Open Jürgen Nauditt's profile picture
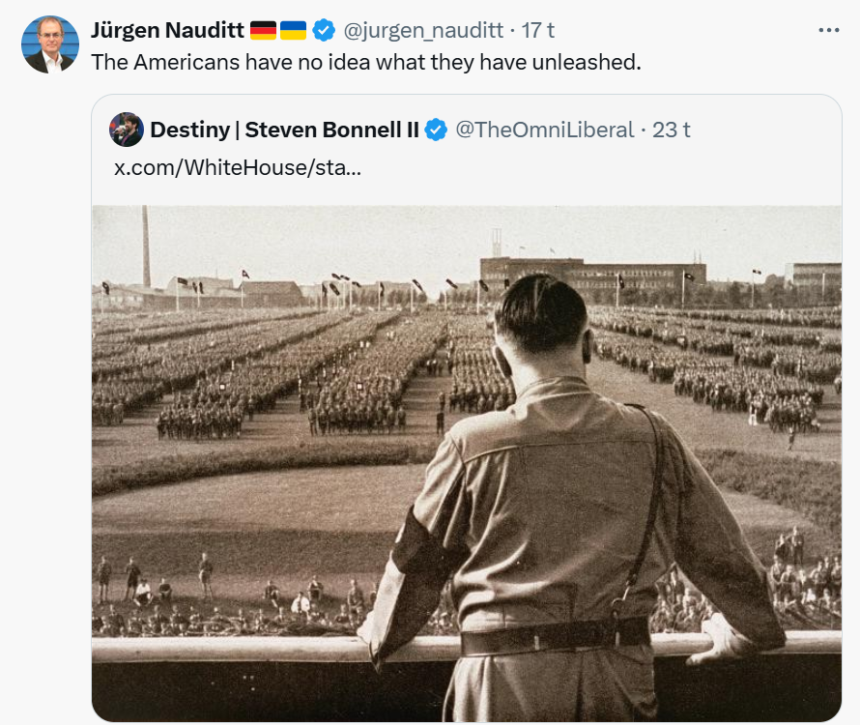 tap(50, 44)
